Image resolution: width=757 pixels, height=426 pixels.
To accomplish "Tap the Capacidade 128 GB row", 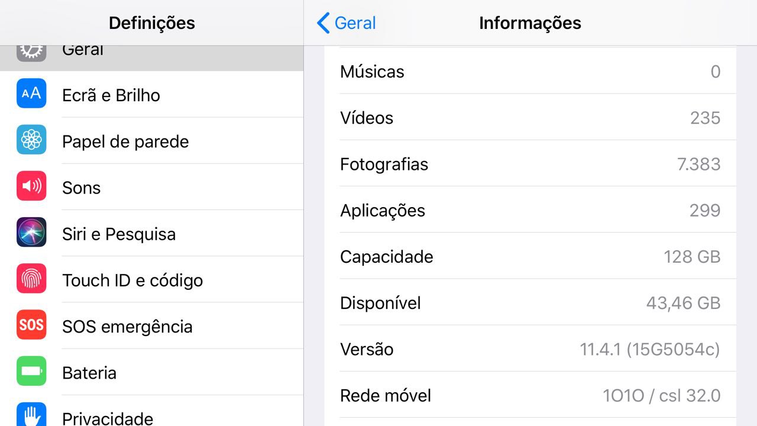I will 530,257.
